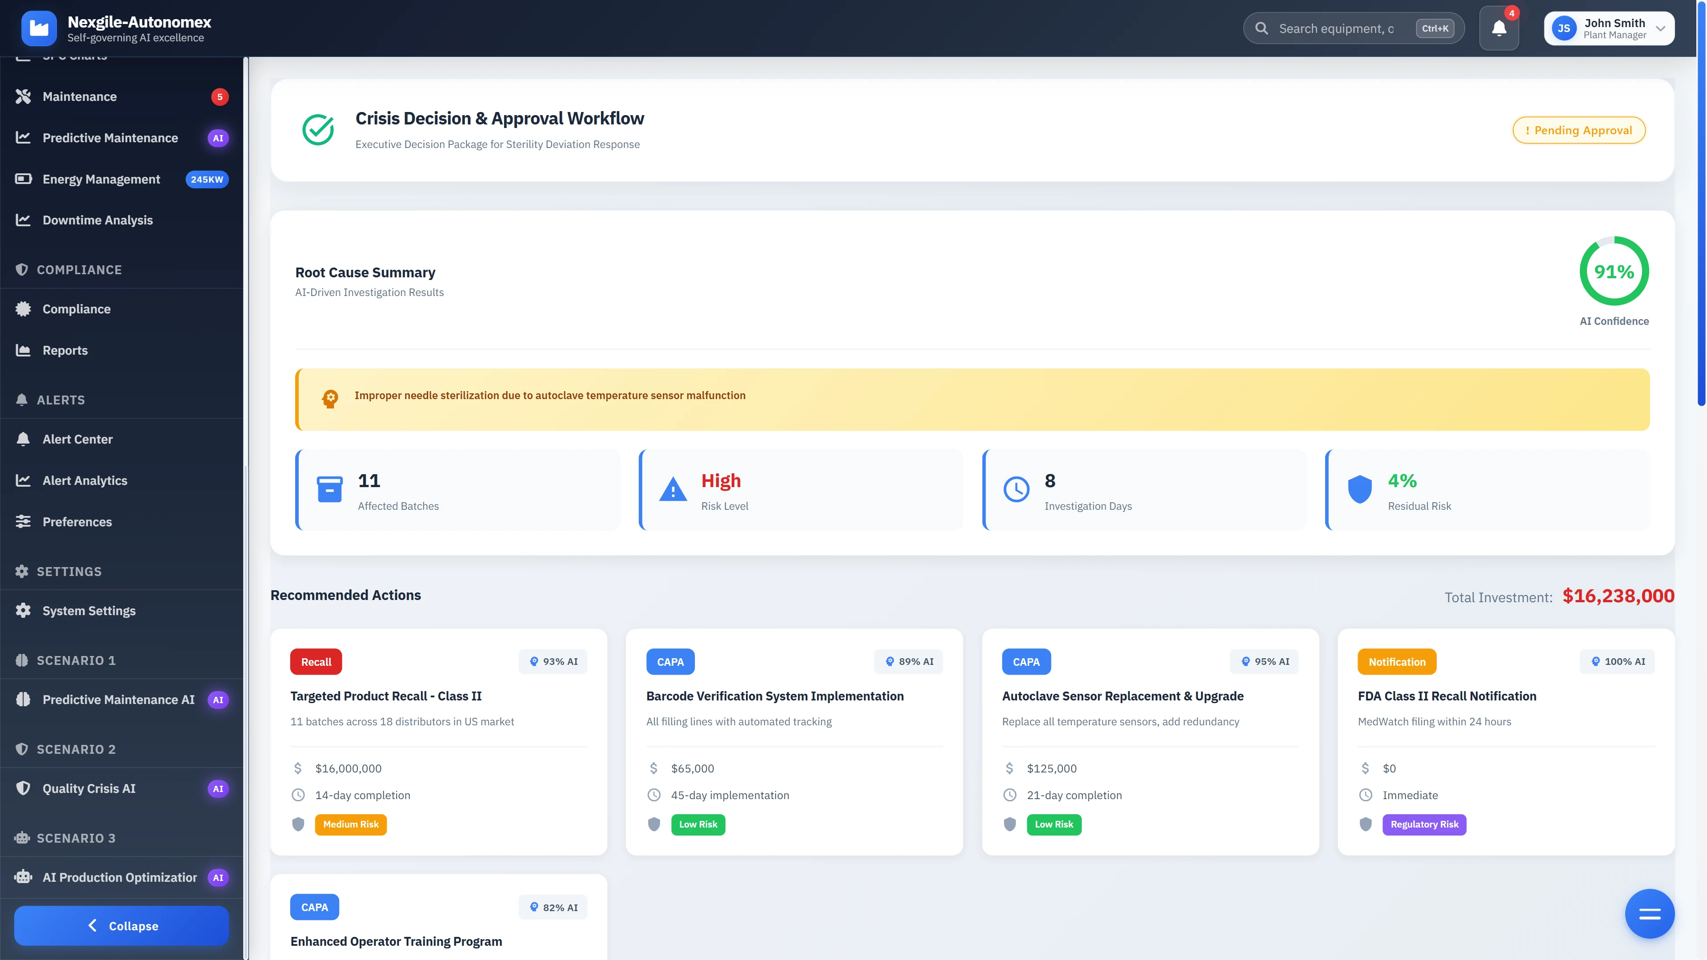The height and width of the screenshot is (960, 1707).
Task: Click the workflow green checkmark icon
Action: (318, 130)
